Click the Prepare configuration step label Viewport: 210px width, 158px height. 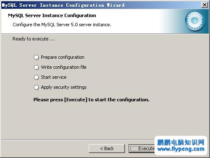(62, 57)
